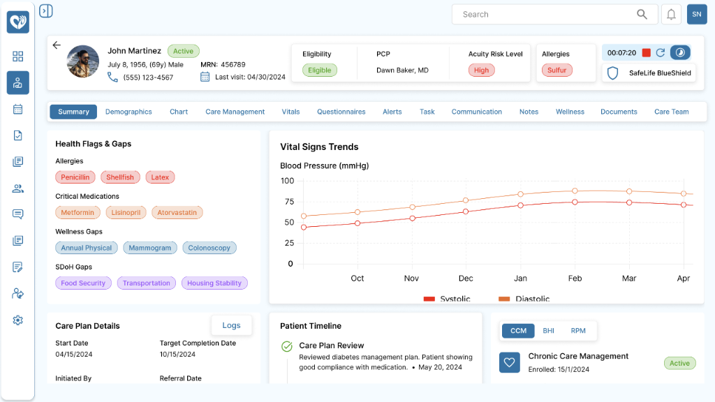This screenshot has width=715, height=402.
Task: Select the patients icon in sidebar
Action: click(17, 83)
